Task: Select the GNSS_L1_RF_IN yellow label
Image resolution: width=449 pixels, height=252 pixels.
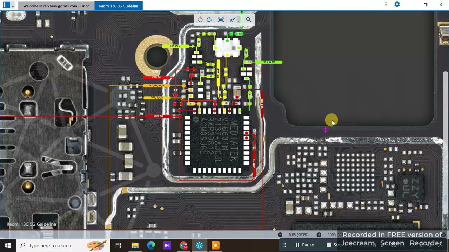Action: (x=157, y=98)
